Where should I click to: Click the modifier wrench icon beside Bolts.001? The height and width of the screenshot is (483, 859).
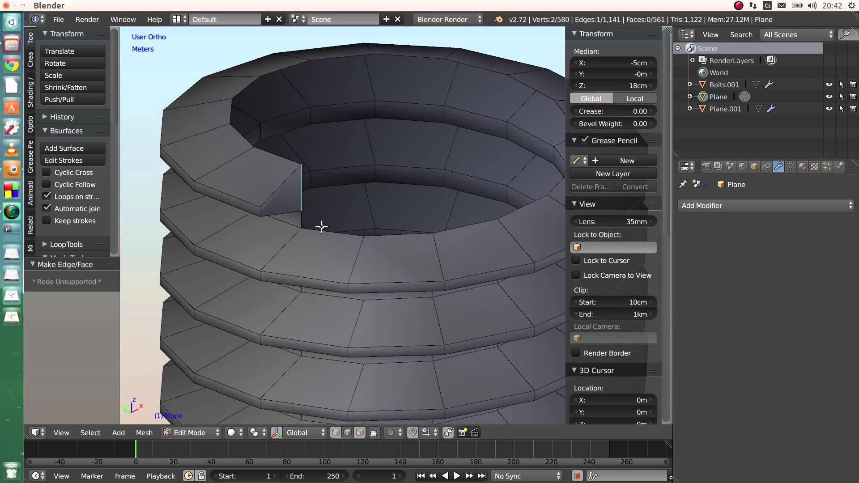pyautogui.click(x=769, y=85)
